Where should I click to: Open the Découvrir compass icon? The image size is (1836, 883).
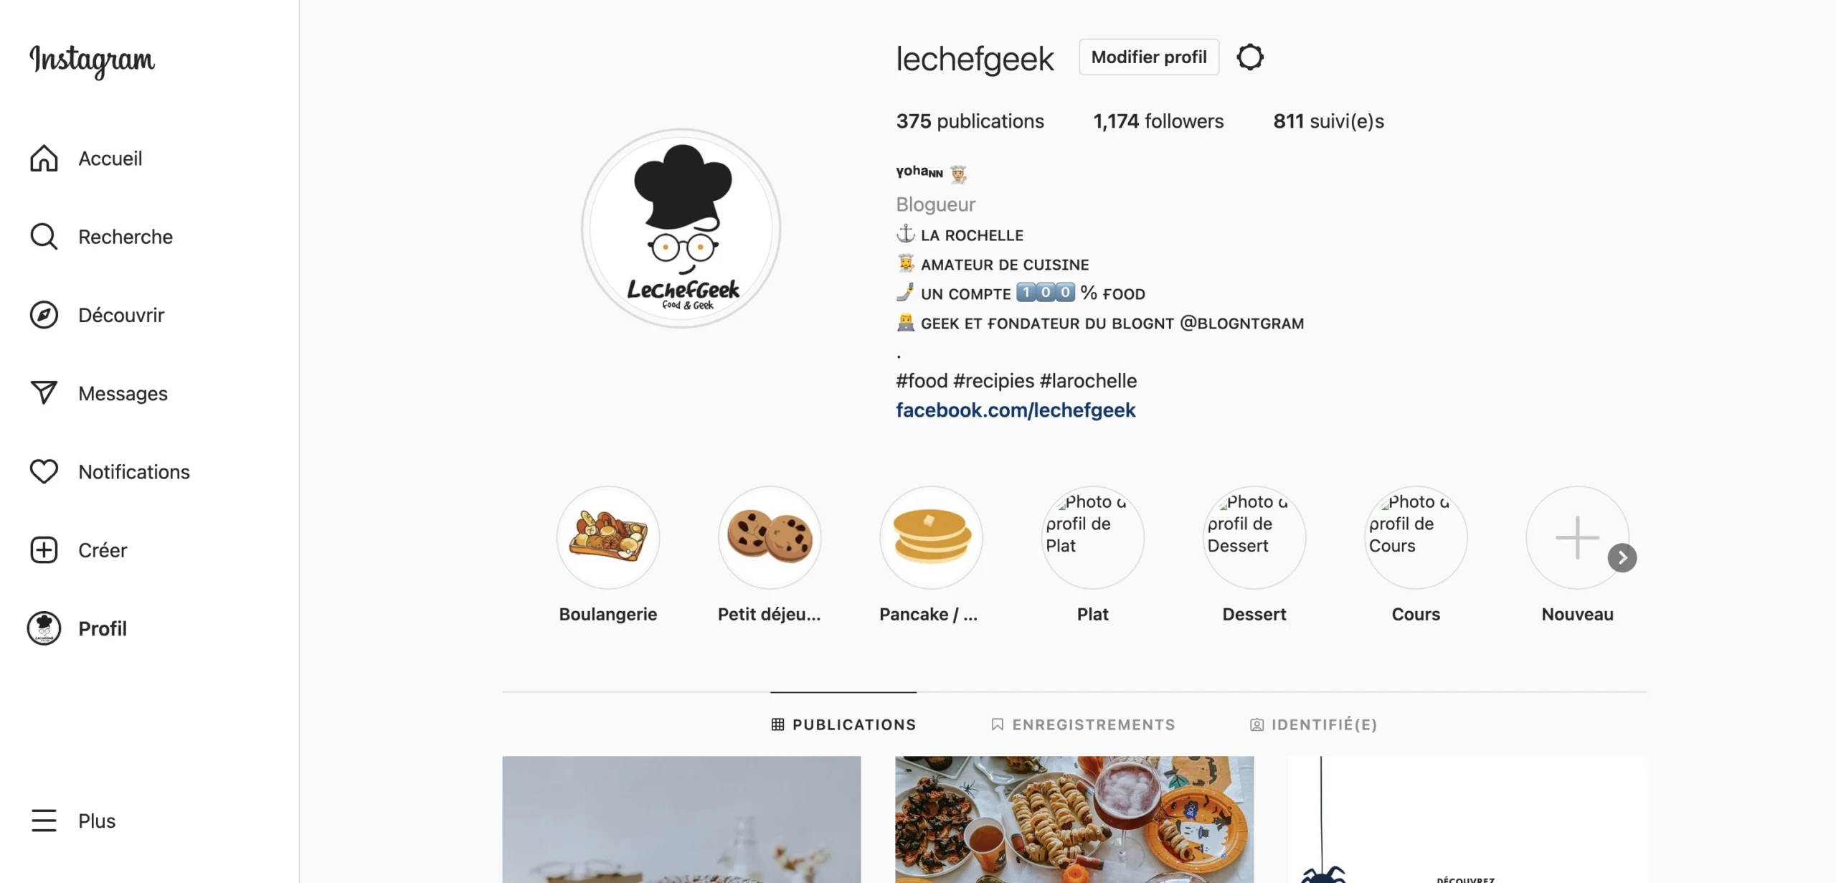(x=44, y=315)
